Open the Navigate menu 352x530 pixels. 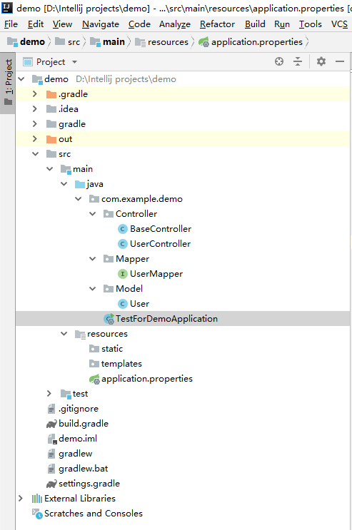[x=101, y=24]
